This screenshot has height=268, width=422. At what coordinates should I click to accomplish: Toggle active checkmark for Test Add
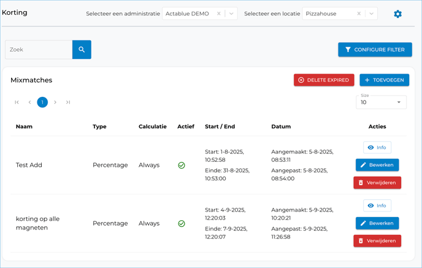[x=182, y=165]
